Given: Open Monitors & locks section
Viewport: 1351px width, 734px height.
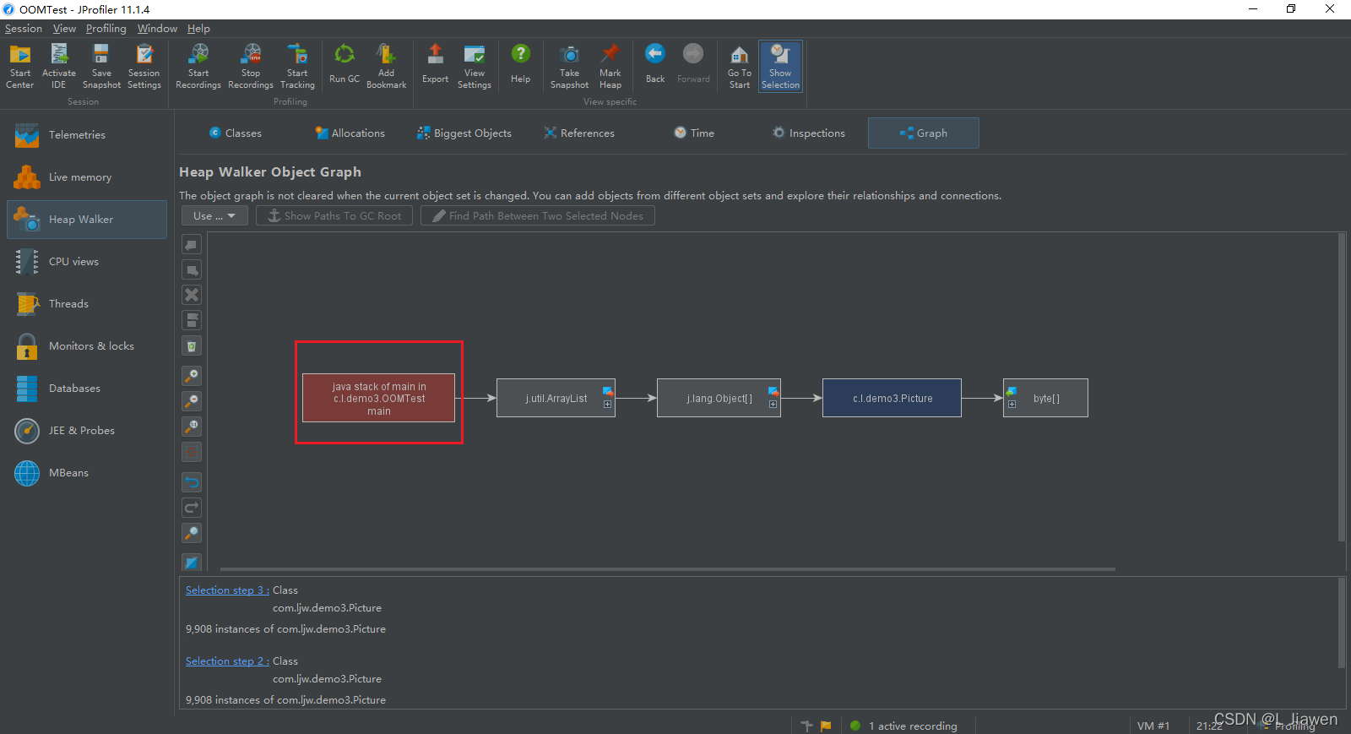Looking at the screenshot, I should pyautogui.click(x=87, y=346).
